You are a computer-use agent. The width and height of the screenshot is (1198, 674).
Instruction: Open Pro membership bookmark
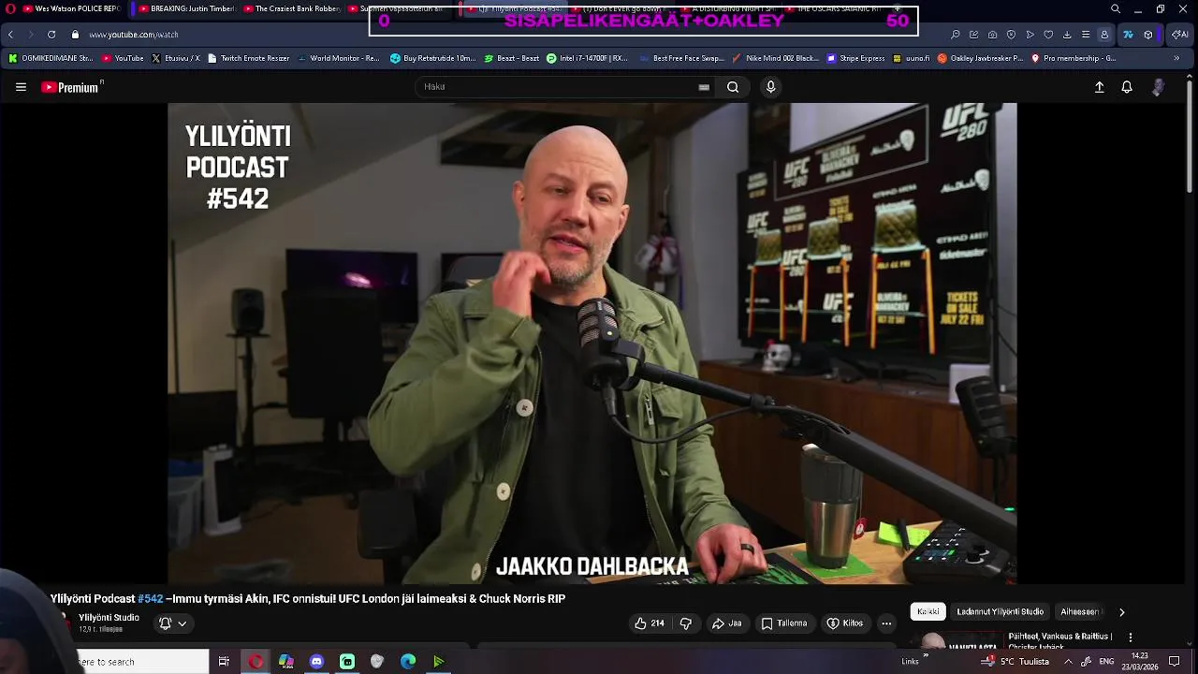[x=1074, y=58]
